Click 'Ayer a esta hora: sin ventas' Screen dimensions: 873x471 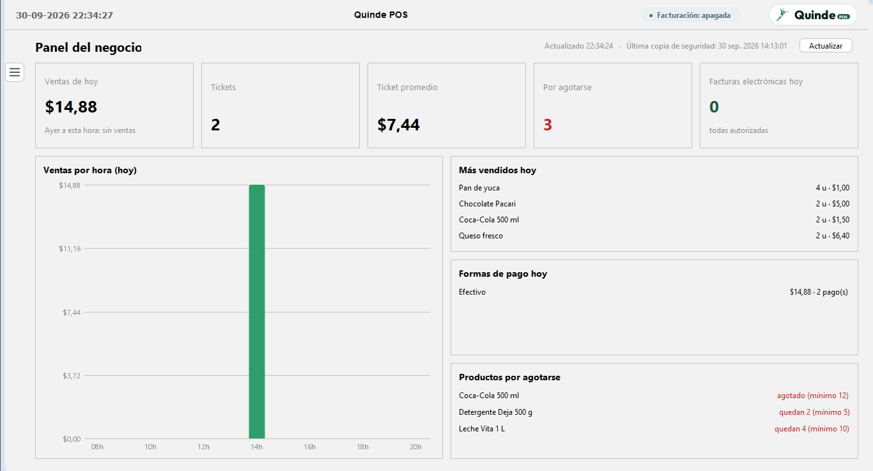[90, 130]
